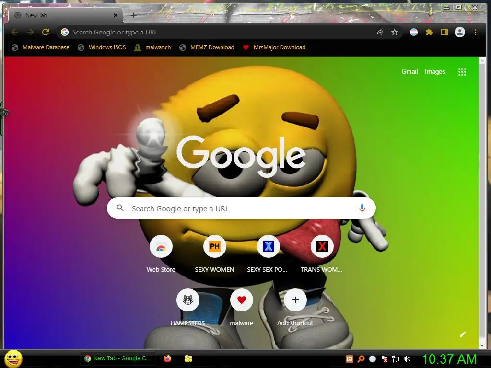Select the New Tab browser tab

[x=66, y=15]
